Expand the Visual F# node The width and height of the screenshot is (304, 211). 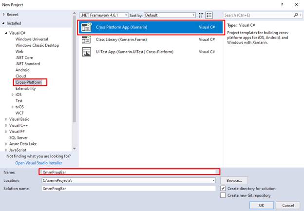pyautogui.click(x=6, y=132)
